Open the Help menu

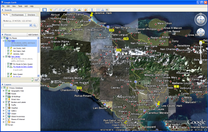click(x=32, y=6)
